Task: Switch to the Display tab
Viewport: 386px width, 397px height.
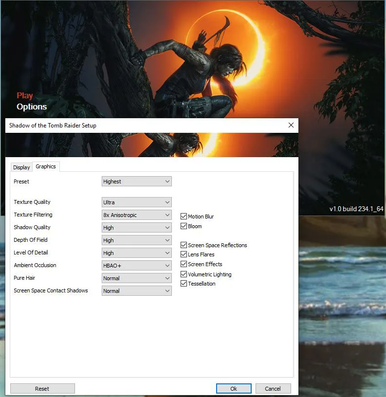Action: click(21, 167)
